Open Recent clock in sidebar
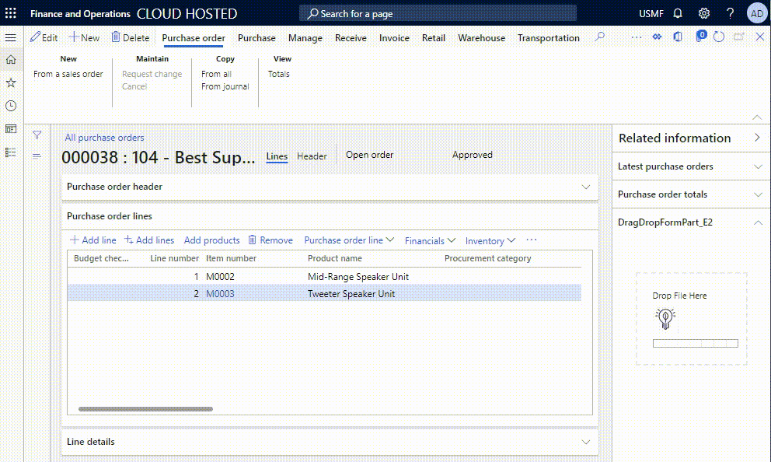The height and width of the screenshot is (462, 771). (11, 106)
